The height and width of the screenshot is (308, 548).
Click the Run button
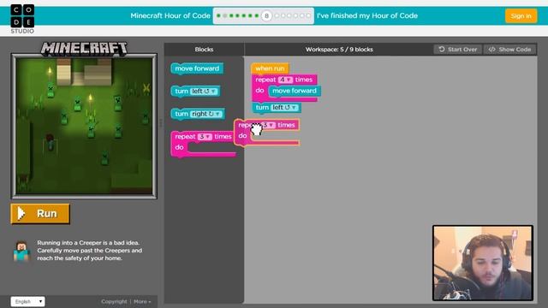40,213
